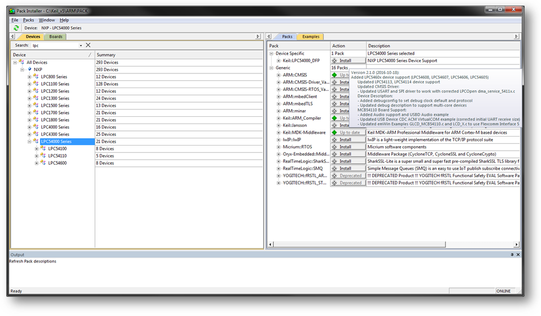The width and height of the screenshot is (541, 316).
Task: Collapse the Device Specific group
Action: pos(272,54)
